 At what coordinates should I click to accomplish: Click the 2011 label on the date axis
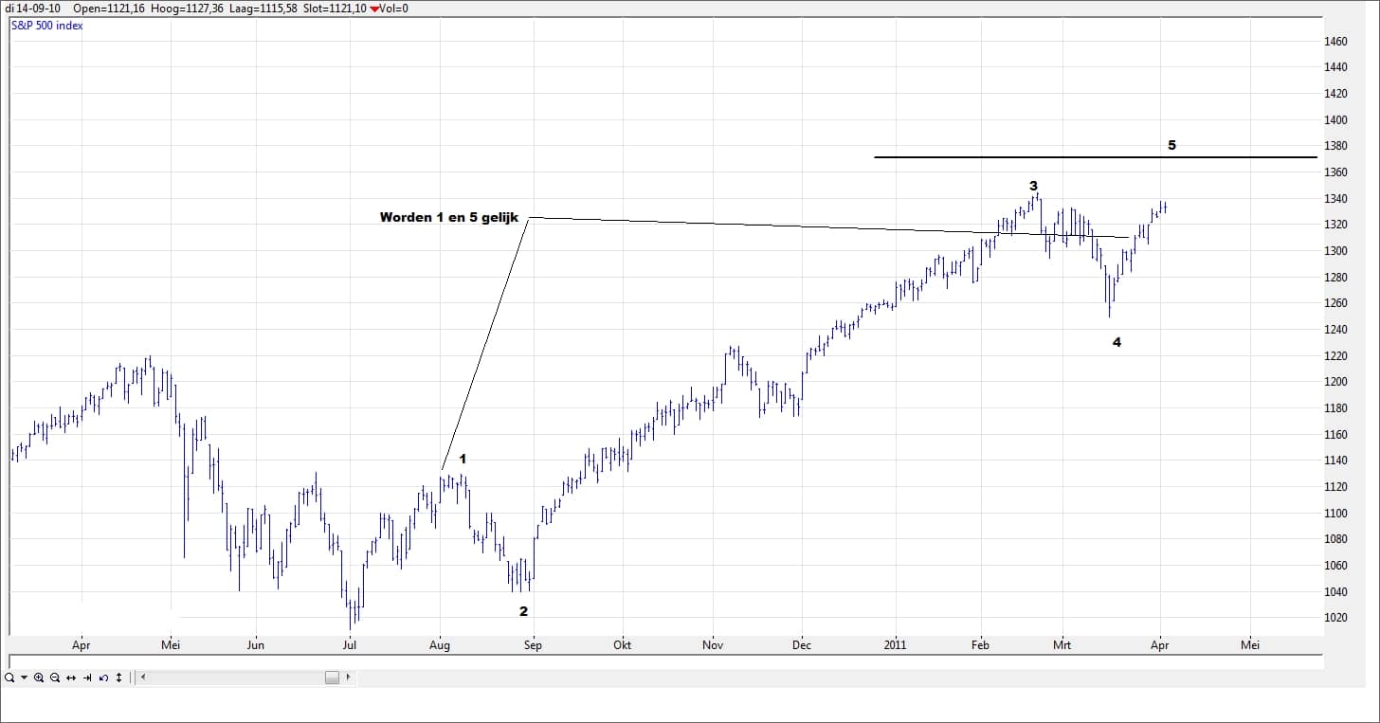[x=895, y=645]
